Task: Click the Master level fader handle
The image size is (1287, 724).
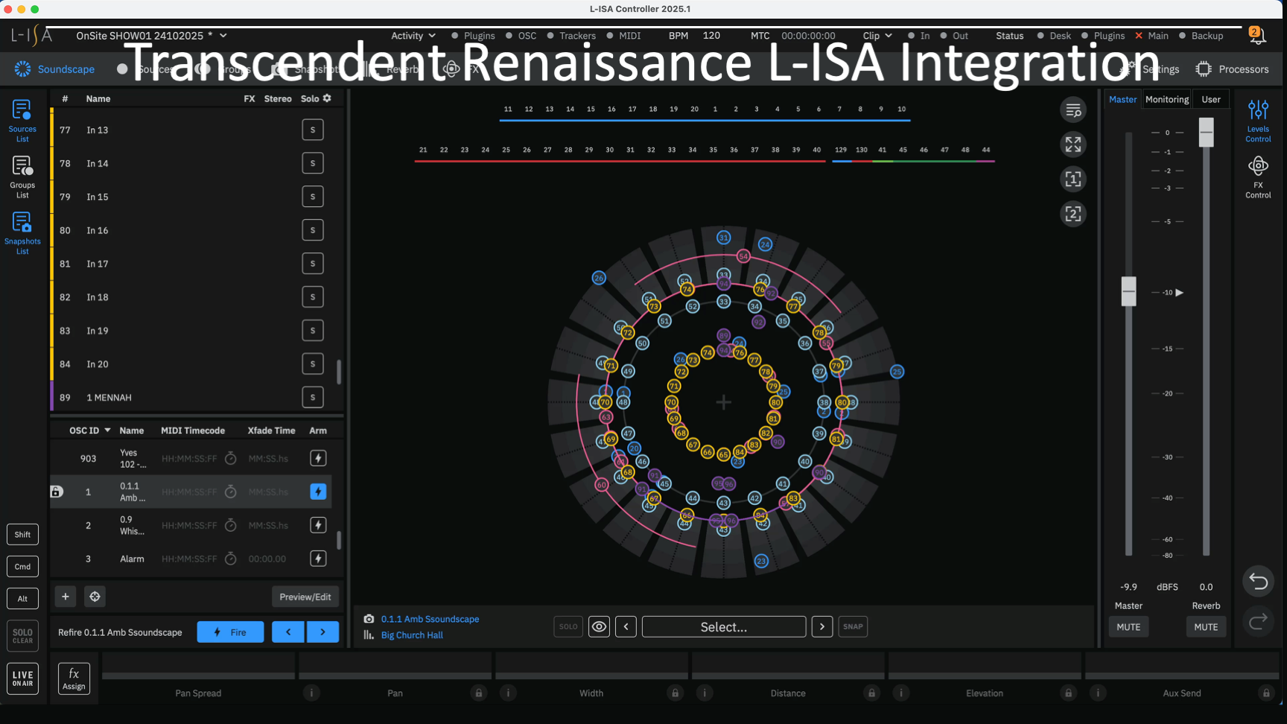Action: [x=1128, y=291]
